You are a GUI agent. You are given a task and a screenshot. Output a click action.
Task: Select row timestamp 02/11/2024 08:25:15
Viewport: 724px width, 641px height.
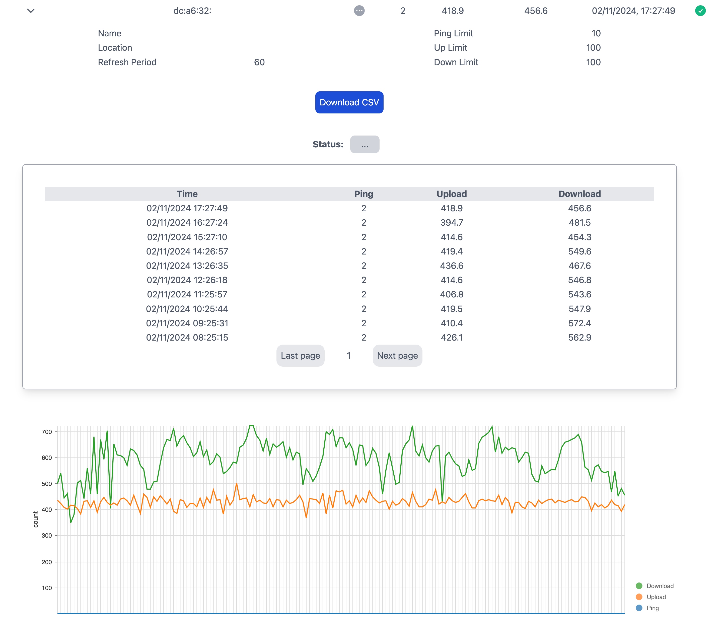(x=187, y=338)
